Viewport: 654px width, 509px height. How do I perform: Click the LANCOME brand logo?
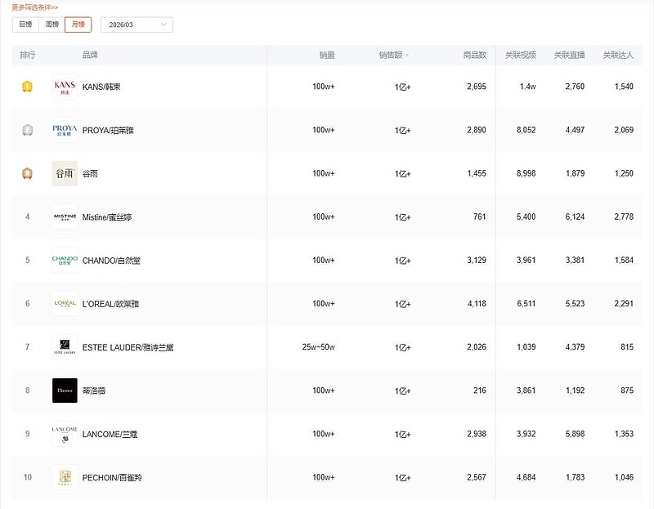[65, 434]
